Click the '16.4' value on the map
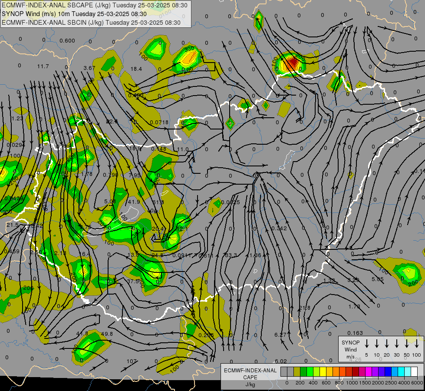 point(85,254)
